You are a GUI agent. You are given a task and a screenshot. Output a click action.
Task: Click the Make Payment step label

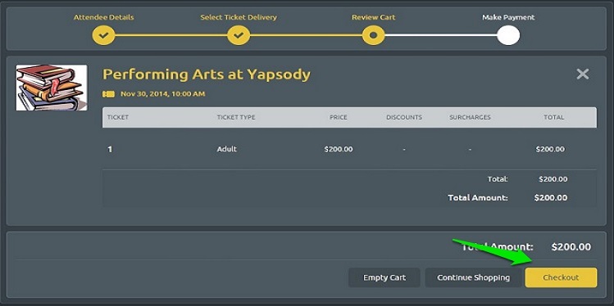508,17
